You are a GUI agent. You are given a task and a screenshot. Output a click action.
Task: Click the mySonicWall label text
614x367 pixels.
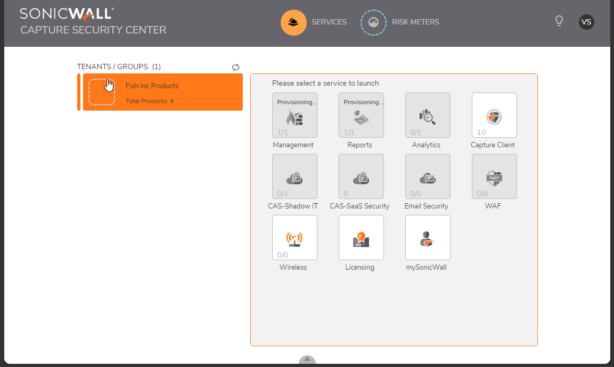pyautogui.click(x=426, y=267)
